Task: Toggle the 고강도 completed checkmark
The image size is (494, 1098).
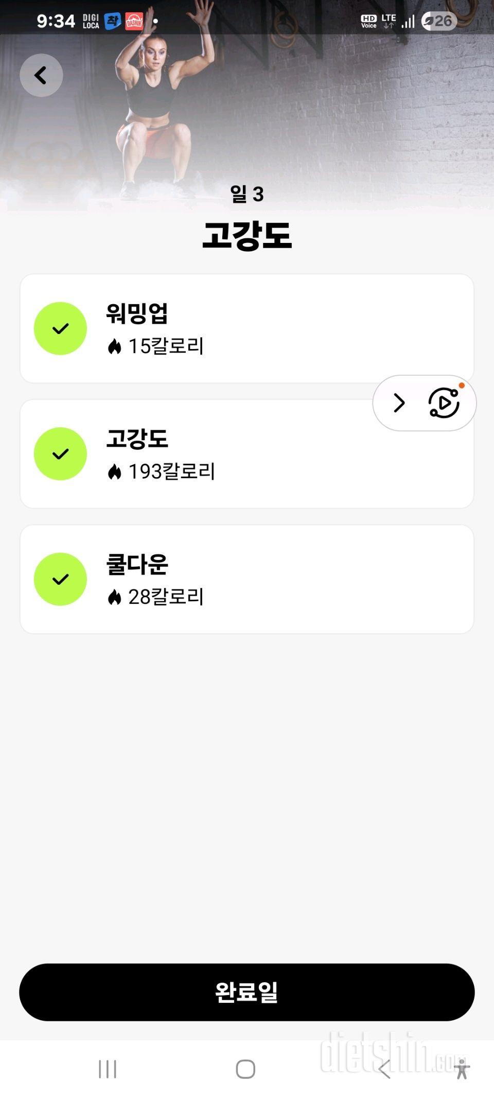Action: 60,454
